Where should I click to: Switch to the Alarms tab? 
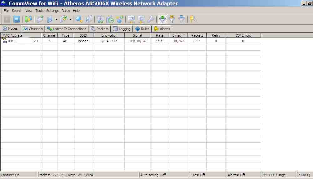(162, 29)
